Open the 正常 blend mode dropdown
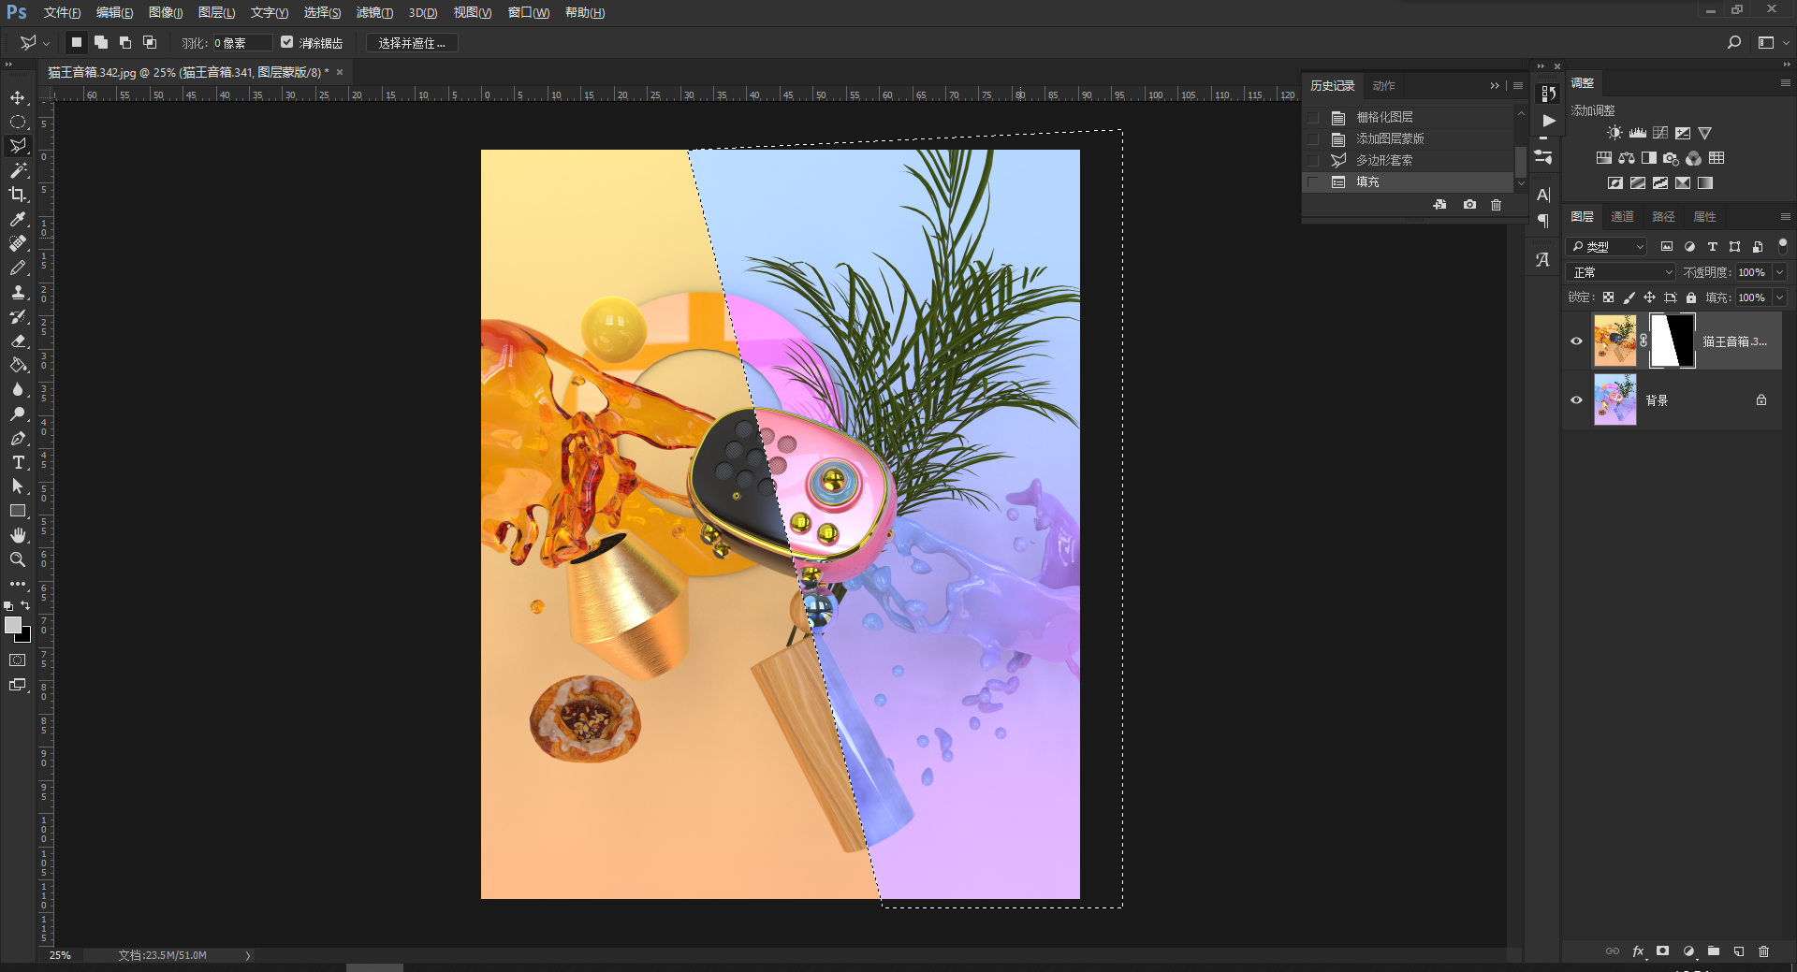Image resolution: width=1797 pixels, height=972 pixels. coord(1620,271)
